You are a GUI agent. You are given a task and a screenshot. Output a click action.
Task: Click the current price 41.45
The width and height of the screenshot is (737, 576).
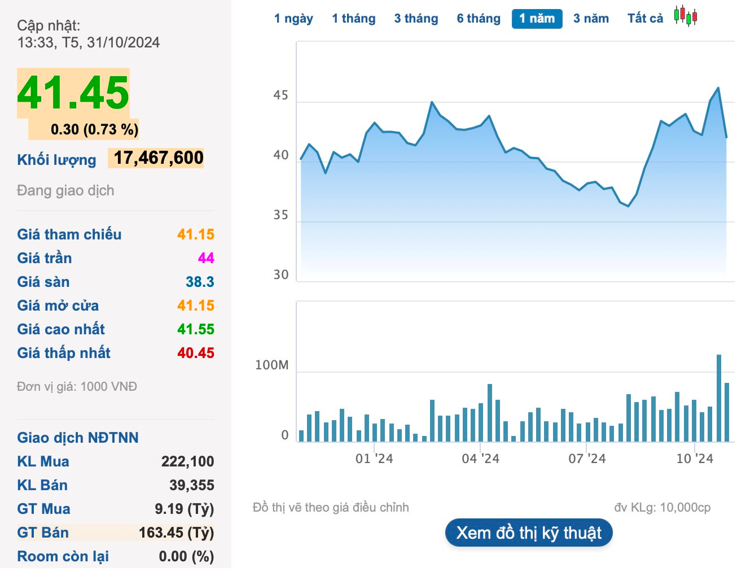(x=73, y=93)
